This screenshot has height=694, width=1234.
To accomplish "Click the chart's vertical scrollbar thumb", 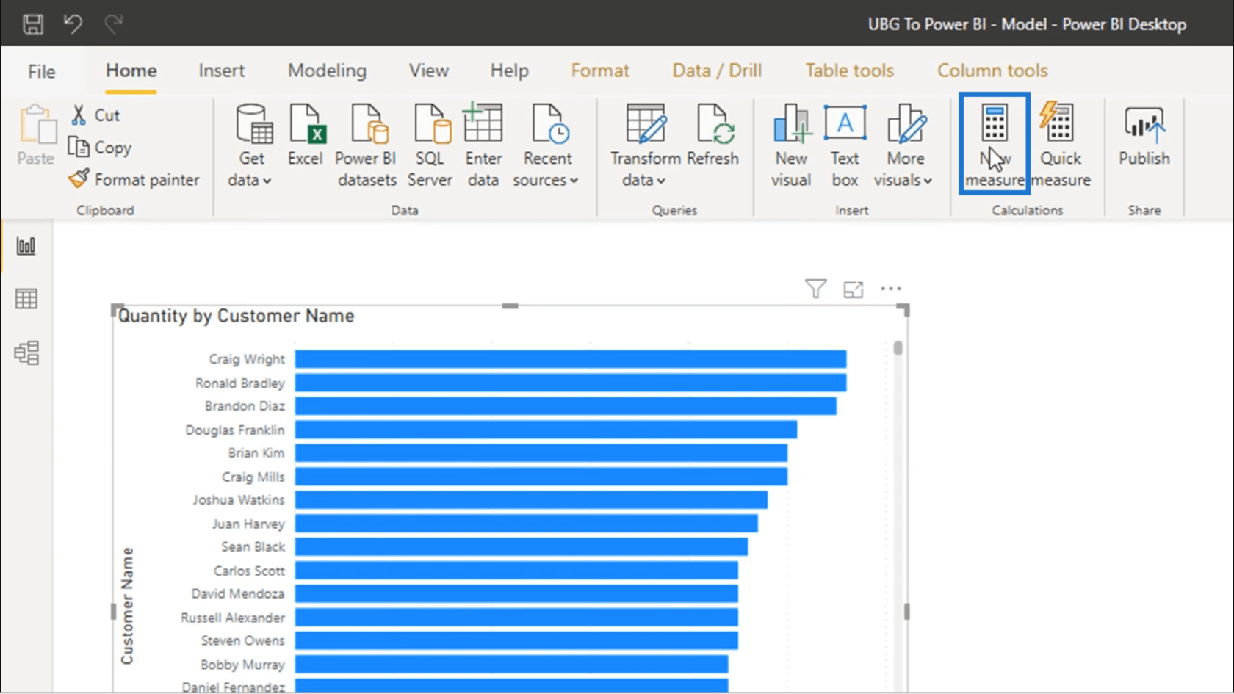I will (x=898, y=348).
